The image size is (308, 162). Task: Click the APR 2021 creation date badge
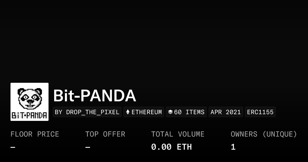pos(226,112)
